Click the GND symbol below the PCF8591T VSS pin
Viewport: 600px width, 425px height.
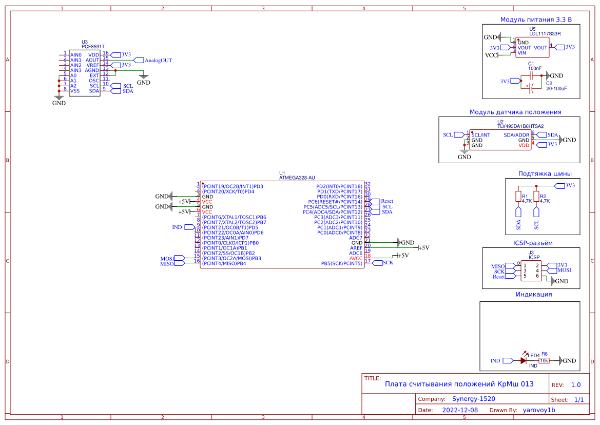59,98
